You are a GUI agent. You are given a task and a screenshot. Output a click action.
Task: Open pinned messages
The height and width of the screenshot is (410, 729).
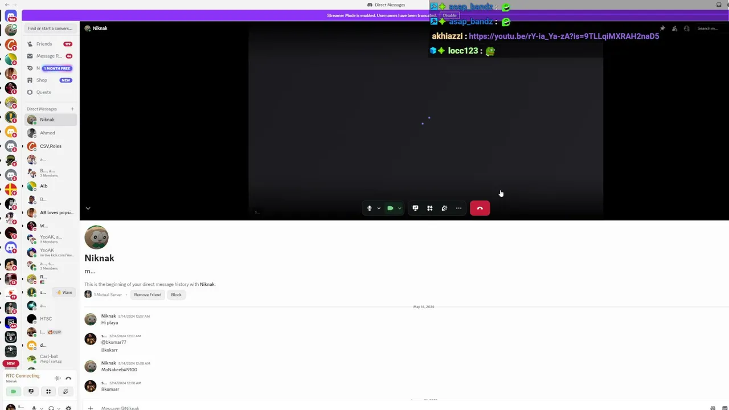coord(662,28)
